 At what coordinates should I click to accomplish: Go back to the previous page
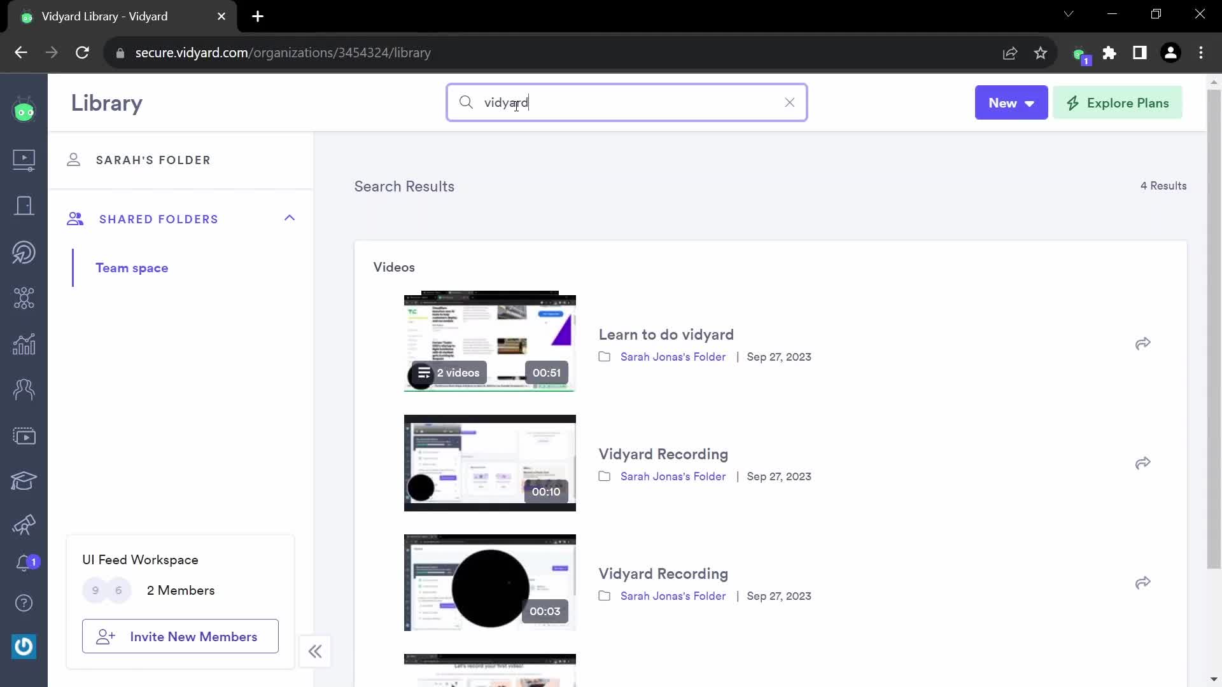point(21,53)
